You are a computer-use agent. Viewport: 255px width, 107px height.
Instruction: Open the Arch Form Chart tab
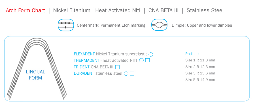point(25,10)
